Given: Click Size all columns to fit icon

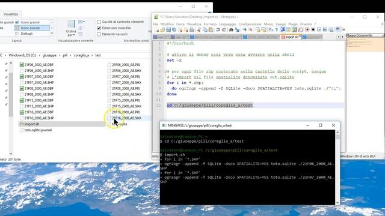Looking at the screenshot, I should pos(81,34).
